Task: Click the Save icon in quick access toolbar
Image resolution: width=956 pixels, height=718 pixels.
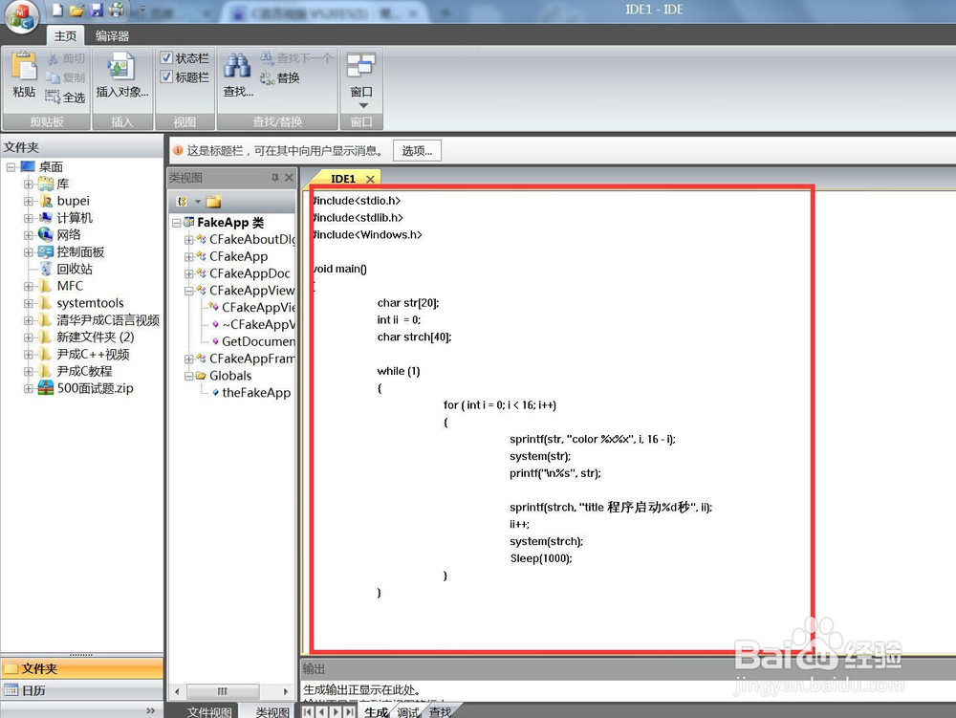Action: pos(98,9)
